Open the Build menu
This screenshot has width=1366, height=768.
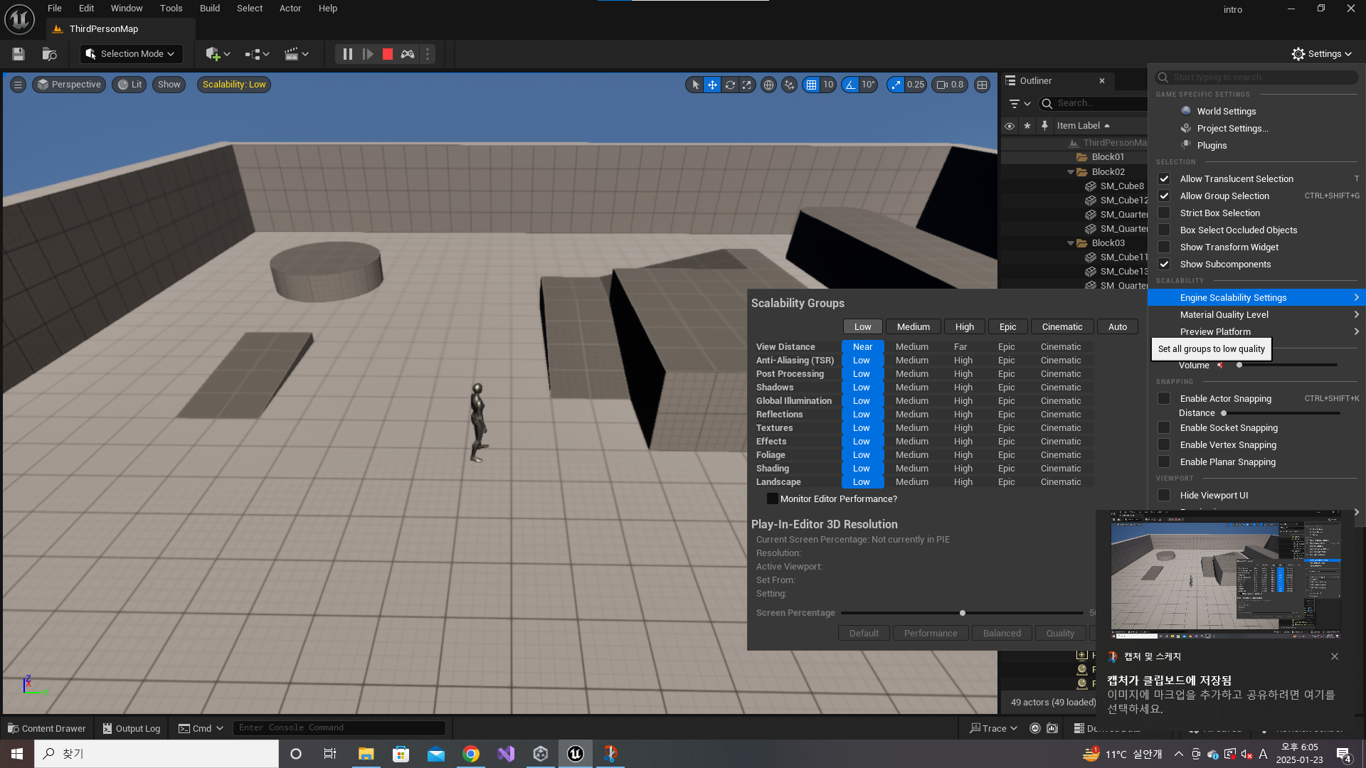point(210,9)
